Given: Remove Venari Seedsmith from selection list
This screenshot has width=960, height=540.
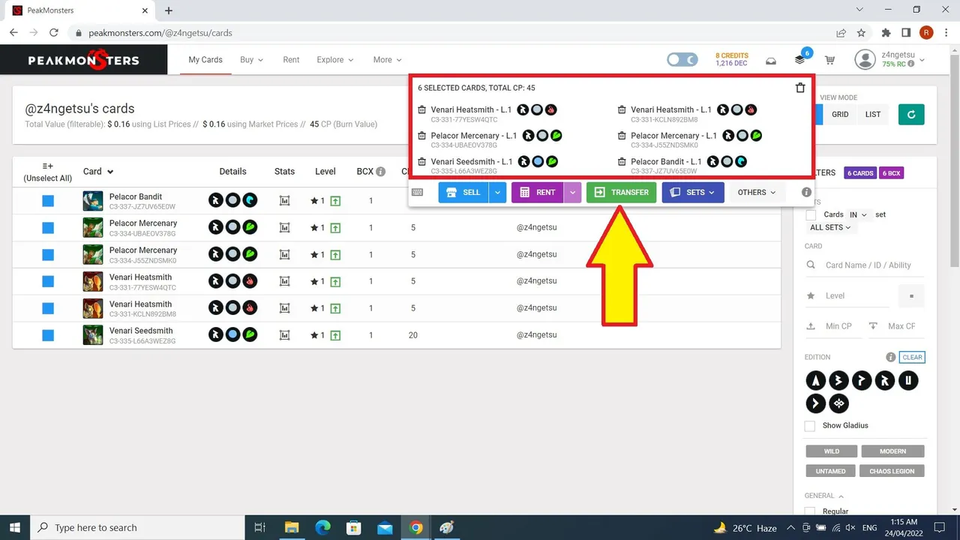Looking at the screenshot, I should 422,162.
